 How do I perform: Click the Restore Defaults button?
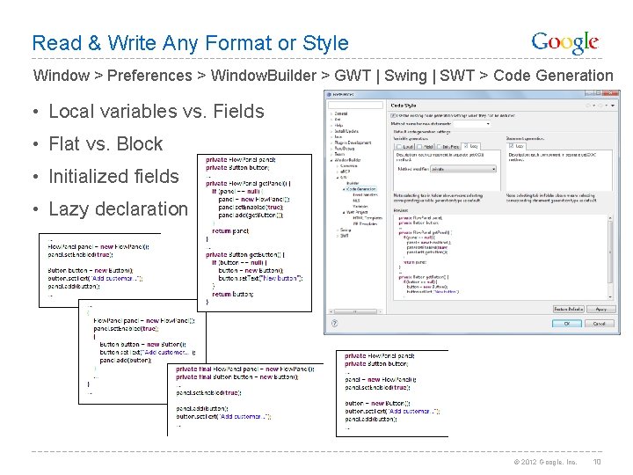[x=569, y=309]
